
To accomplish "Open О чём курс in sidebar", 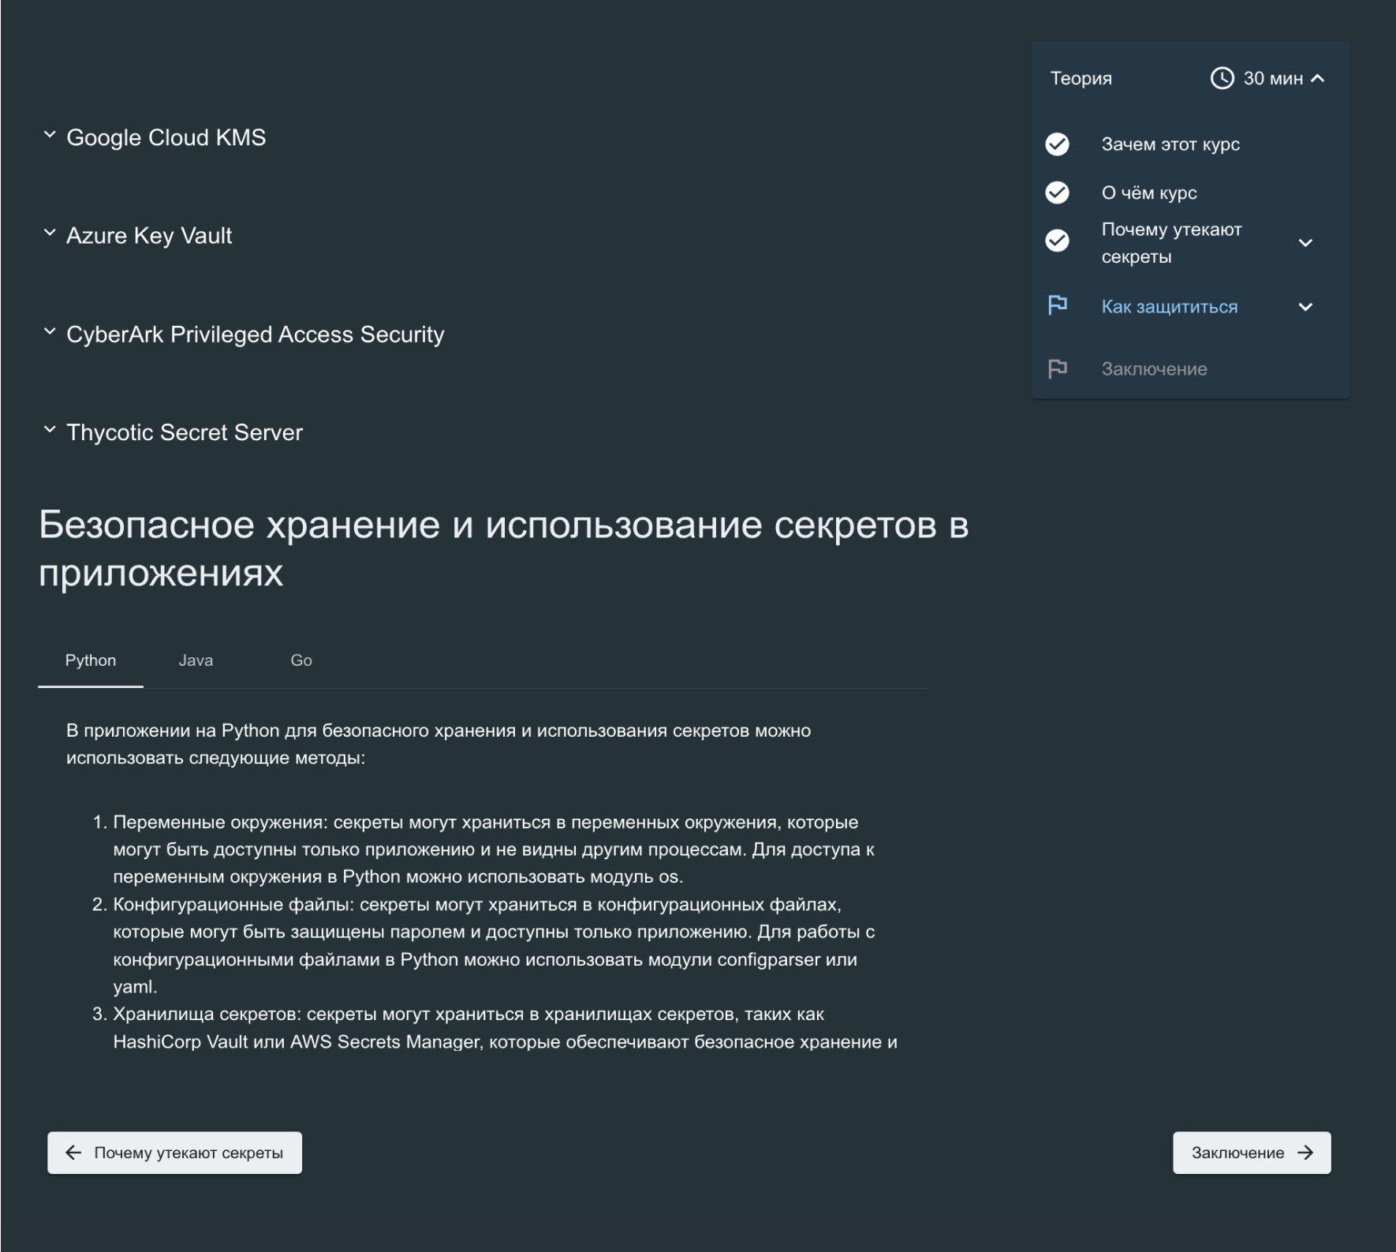I will click(x=1149, y=192).
